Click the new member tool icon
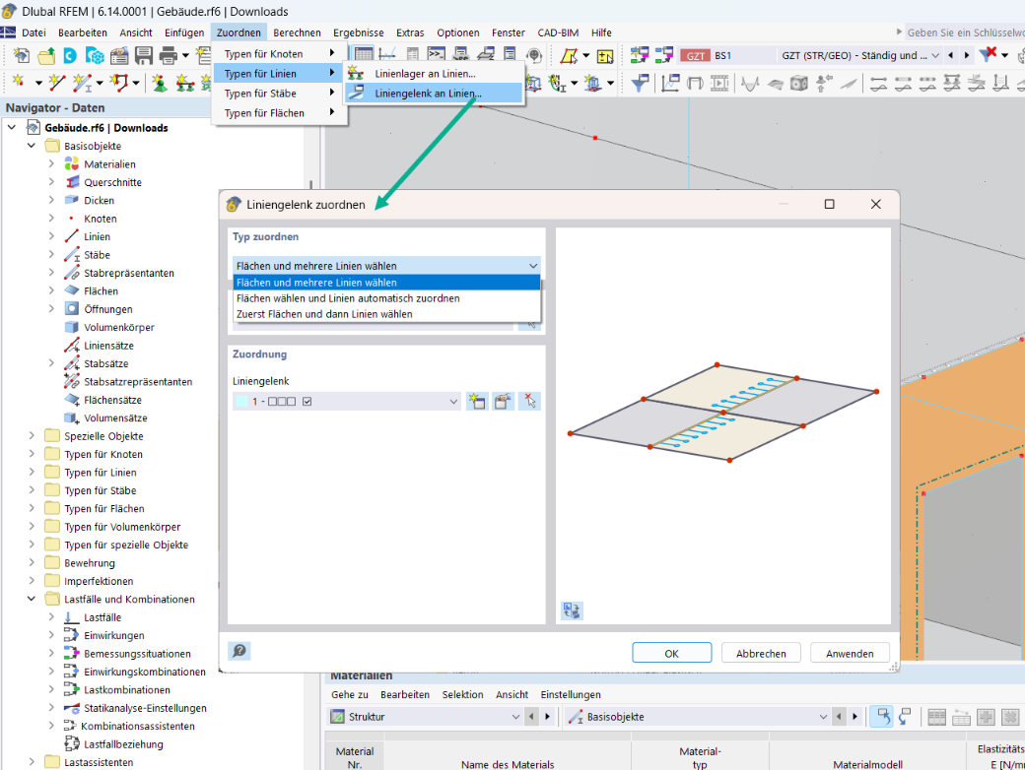Image resolution: width=1025 pixels, height=770 pixels. pos(82,83)
